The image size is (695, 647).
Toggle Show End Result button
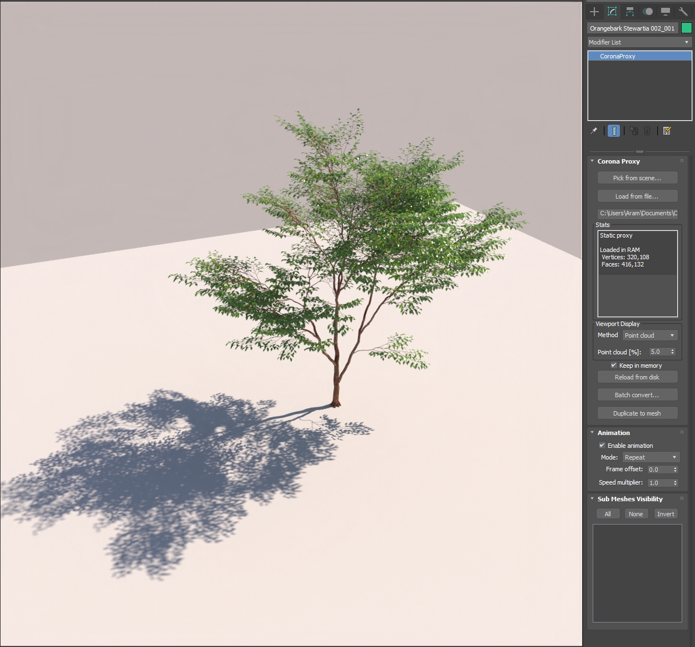pyautogui.click(x=614, y=131)
